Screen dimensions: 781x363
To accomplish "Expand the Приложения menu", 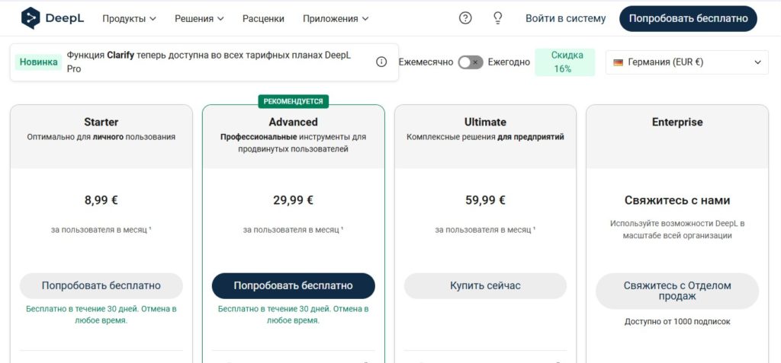I will [336, 19].
